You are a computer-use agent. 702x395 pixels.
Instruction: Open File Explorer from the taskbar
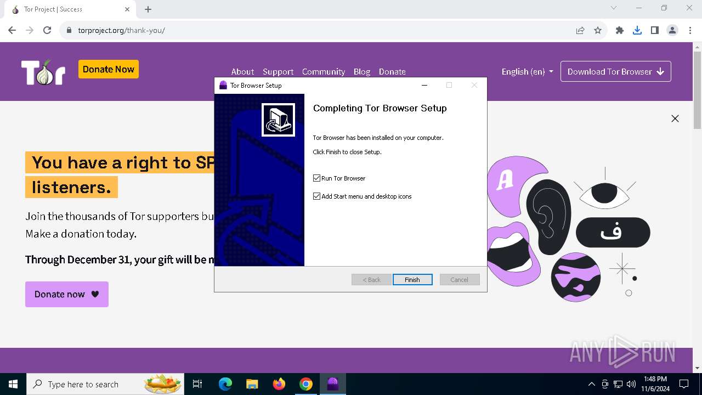pos(252,384)
